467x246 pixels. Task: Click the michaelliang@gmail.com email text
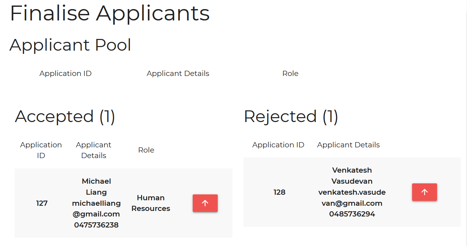pyautogui.click(x=96, y=209)
